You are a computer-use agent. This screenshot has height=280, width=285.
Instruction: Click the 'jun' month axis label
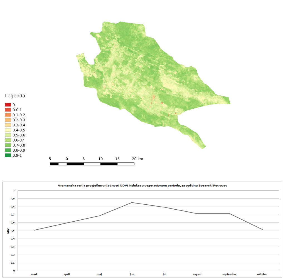point(132,274)
